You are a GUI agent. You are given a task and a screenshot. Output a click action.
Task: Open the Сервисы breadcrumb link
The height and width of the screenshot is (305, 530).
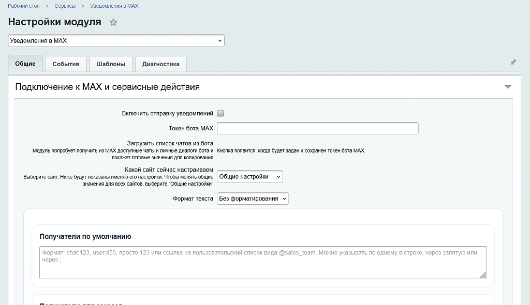pyautogui.click(x=65, y=6)
